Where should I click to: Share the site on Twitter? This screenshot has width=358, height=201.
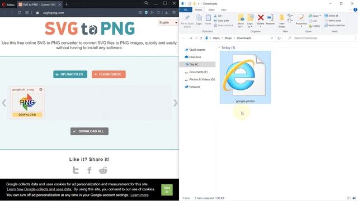click(76, 170)
